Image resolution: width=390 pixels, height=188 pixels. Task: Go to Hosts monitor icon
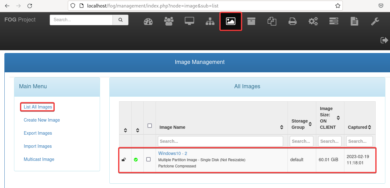[189, 21]
